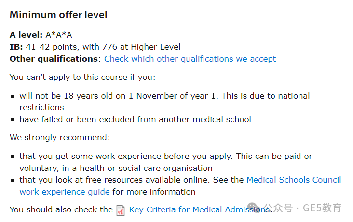Click the bold 'A level:' label

[26, 35]
